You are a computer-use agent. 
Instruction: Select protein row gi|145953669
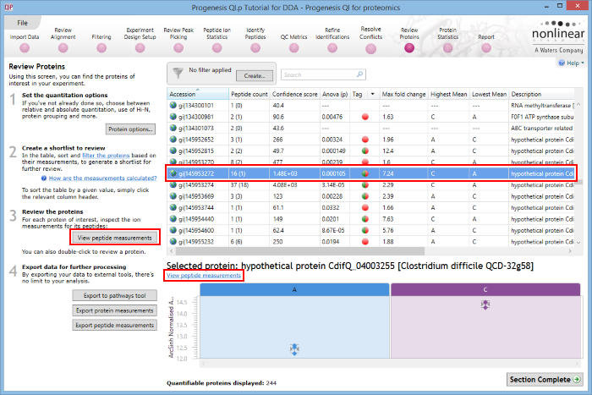370,196
